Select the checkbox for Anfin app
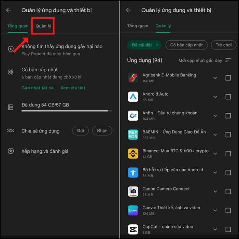Image resolution: width=239 pixels, height=239 pixels. [x=228, y=116]
